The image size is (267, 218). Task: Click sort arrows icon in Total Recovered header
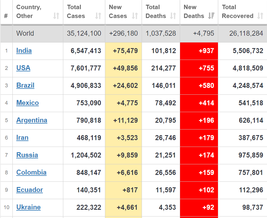[260, 16]
